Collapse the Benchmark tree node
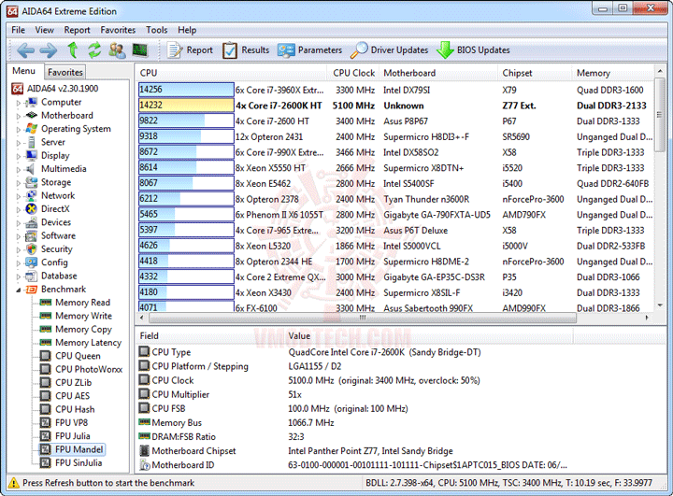Viewport: 673px width, 496px height. pyautogui.click(x=19, y=291)
